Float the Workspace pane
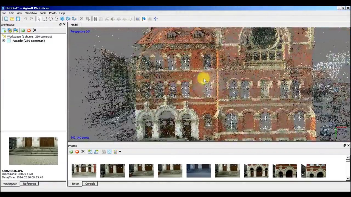351x197 pixels. click(60, 24)
